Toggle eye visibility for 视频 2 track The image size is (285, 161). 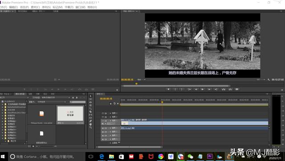coord(103,117)
